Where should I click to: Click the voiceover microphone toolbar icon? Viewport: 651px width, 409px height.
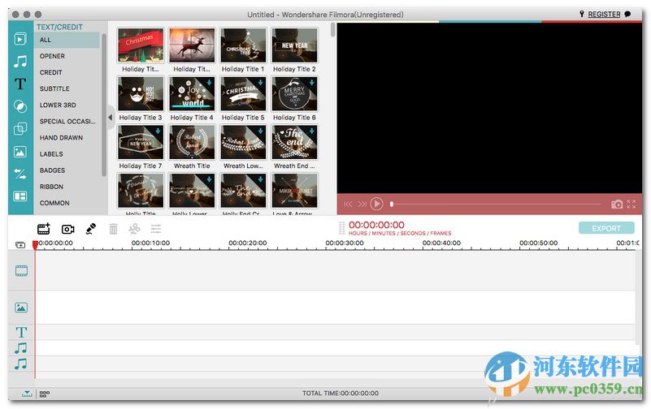pyautogui.click(x=90, y=229)
